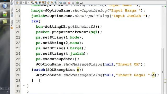Go to next bookmark
Screen dimensions: 167x94
[x=52, y=3]
